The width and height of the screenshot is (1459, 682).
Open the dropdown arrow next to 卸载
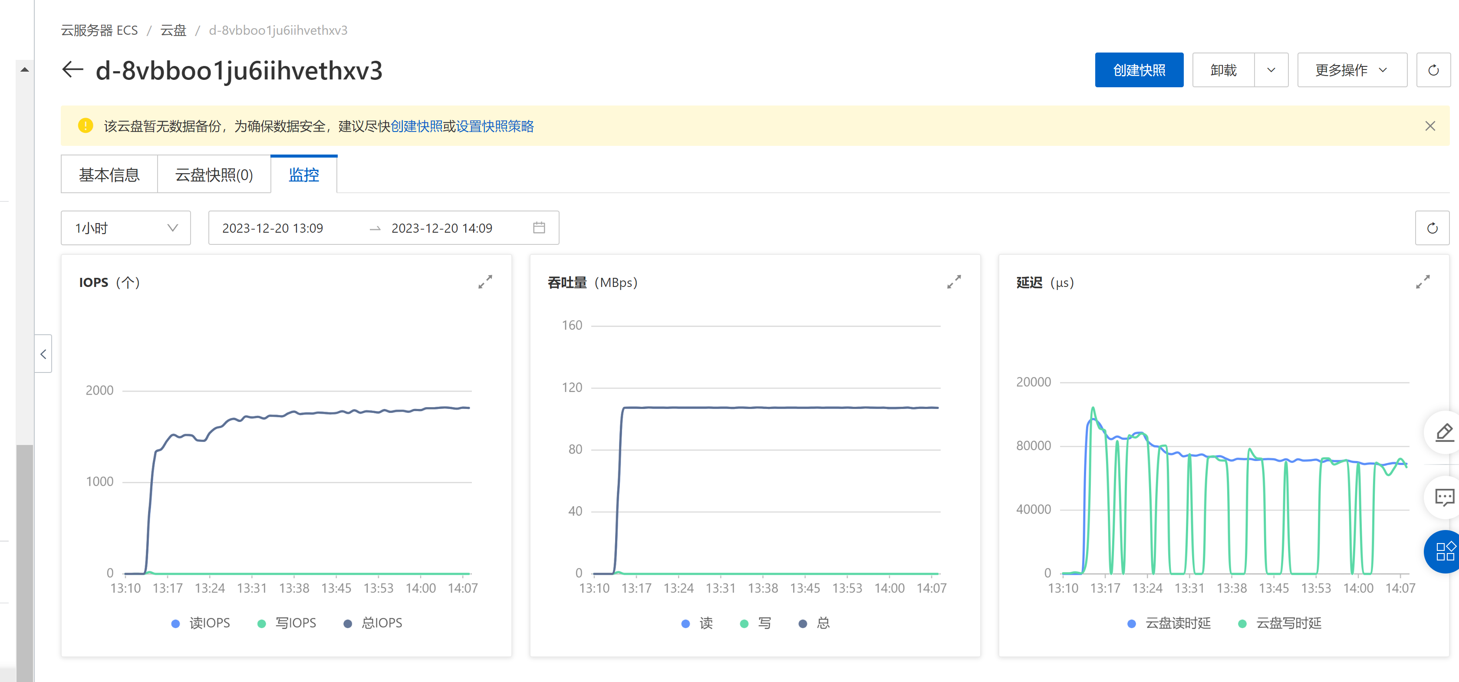(x=1271, y=70)
